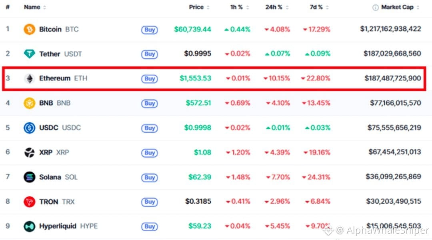Click the TRON coin logo
Viewport: 432px width, 240px height.
pyautogui.click(x=29, y=202)
